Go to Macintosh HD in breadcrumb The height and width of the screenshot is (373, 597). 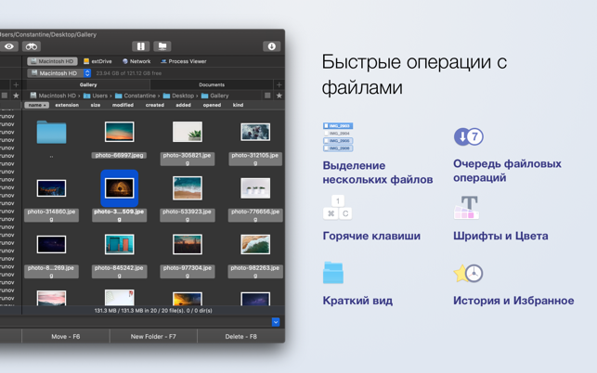(x=53, y=96)
